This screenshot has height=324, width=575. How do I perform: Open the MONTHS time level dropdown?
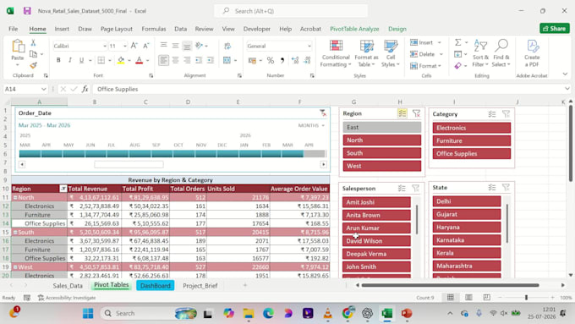[311, 125]
